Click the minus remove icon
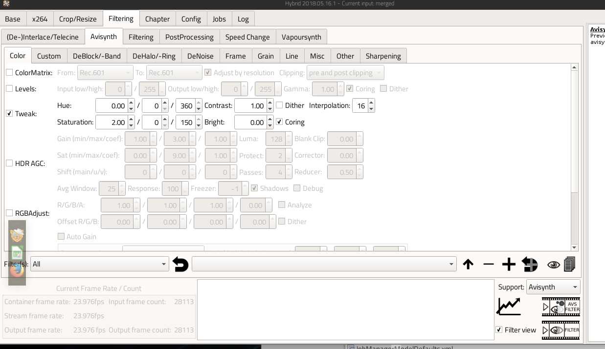Screen dimensions: 605x349 [x=488, y=265]
